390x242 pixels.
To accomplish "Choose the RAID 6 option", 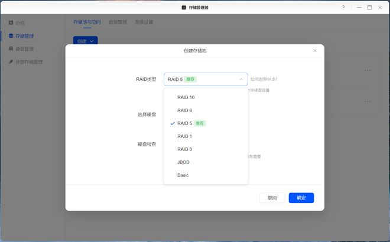I will (x=184, y=110).
